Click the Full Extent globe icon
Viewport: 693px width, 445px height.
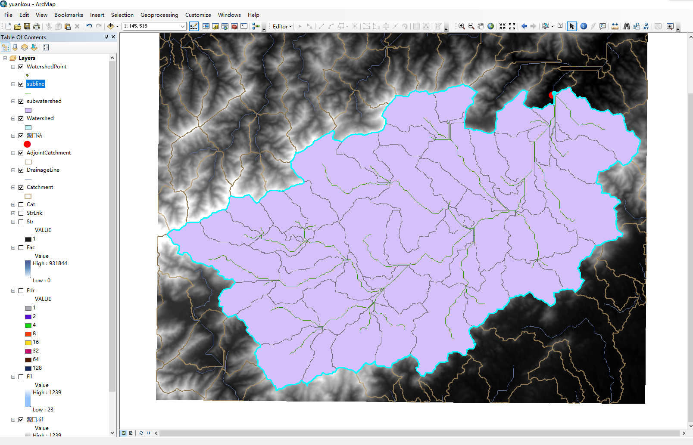pyautogui.click(x=490, y=26)
